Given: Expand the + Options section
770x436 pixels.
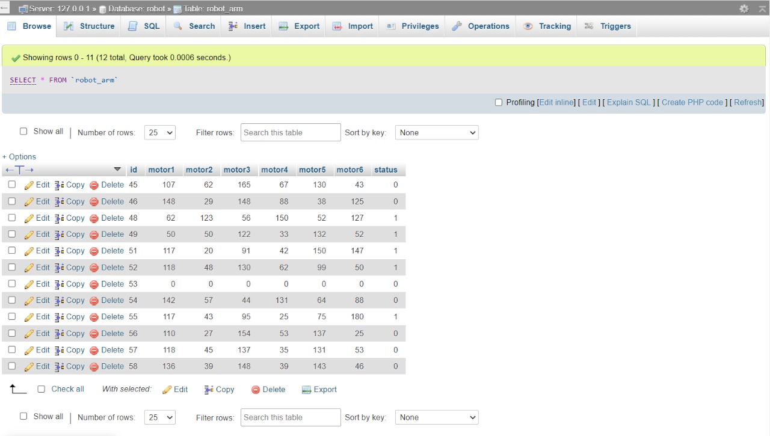Looking at the screenshot, I should click(19, 156).
